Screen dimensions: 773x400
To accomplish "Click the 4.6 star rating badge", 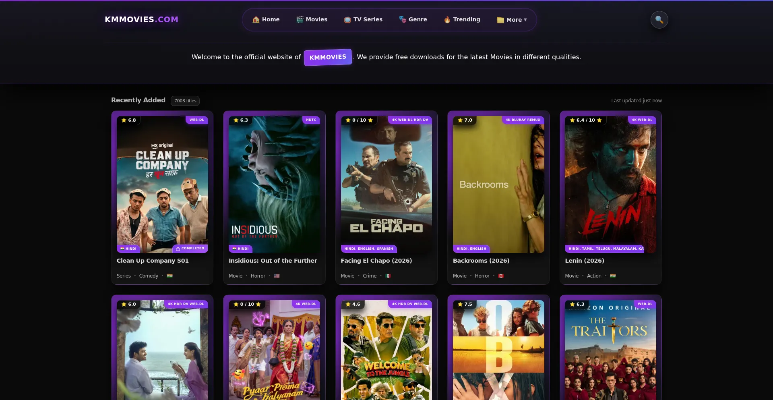I will point(353,304).
